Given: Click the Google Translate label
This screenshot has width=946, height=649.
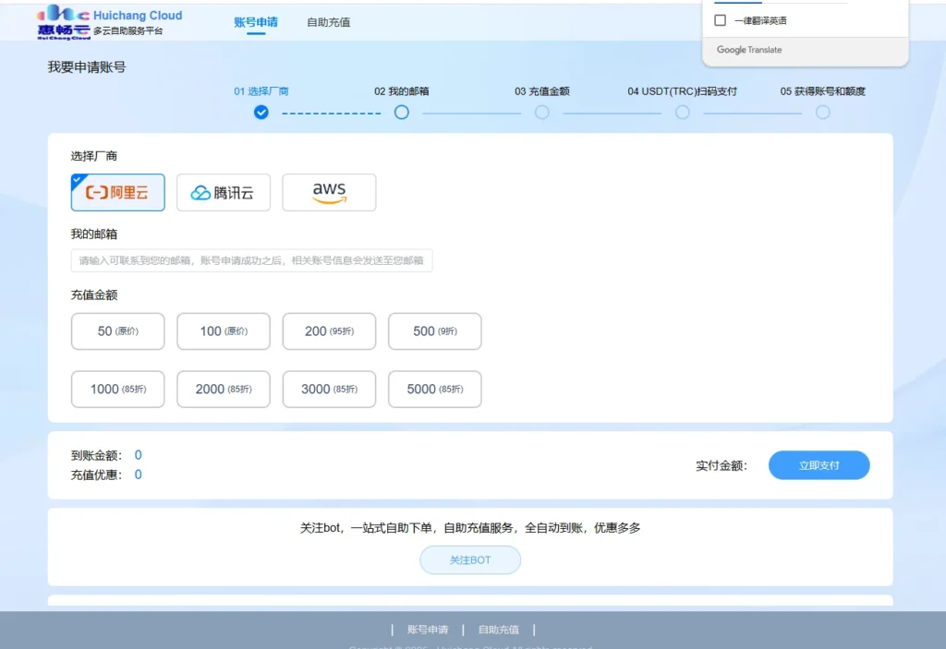Looking at the screenshot, I should (x=749, y=50).
